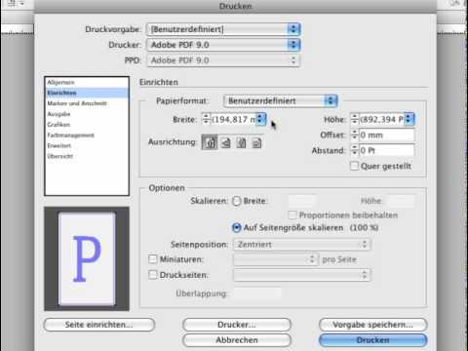Open the PPD dropdown
Screen dimensions: 468x351
pyautogui.click(x=223, y=60)
